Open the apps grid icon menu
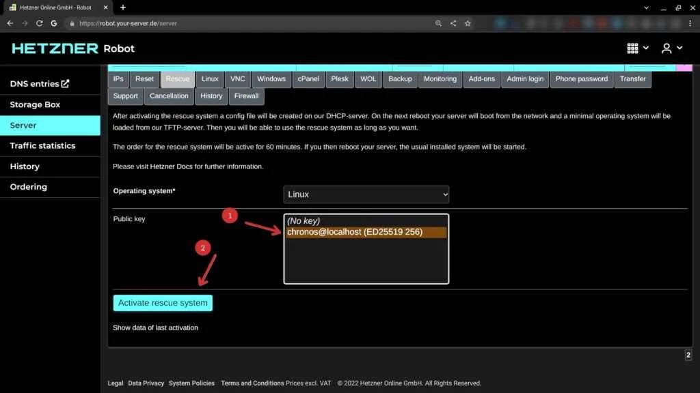Screen dimensions: 700x393 click(x=632, y=48)
